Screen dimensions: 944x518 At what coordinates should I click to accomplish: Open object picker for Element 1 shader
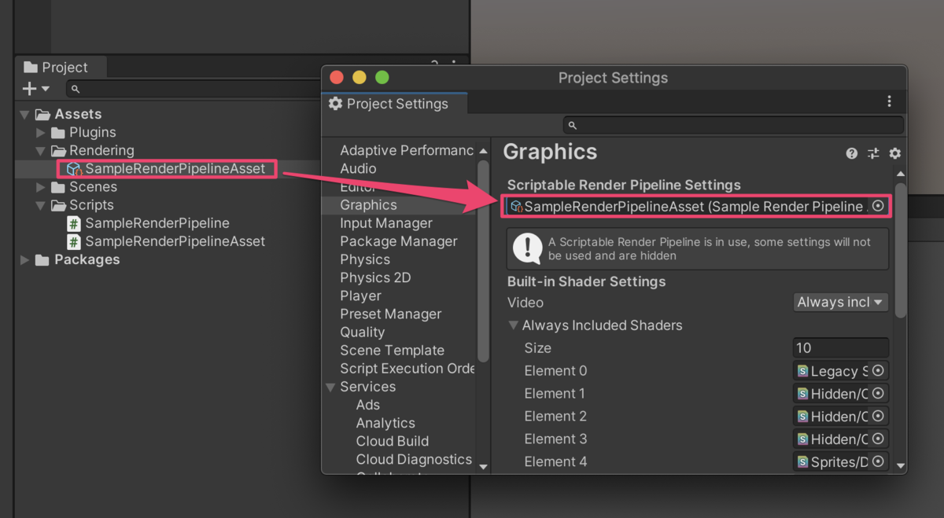pyautogui.click(x=879, y=394)
